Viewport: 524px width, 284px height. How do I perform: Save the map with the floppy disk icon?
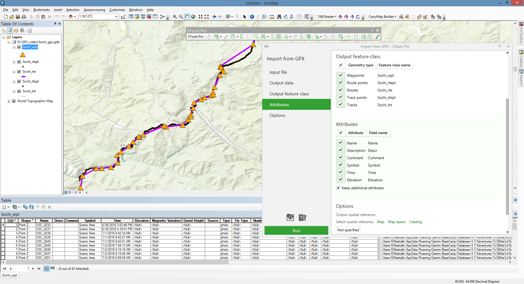click(x=17, y=17)
